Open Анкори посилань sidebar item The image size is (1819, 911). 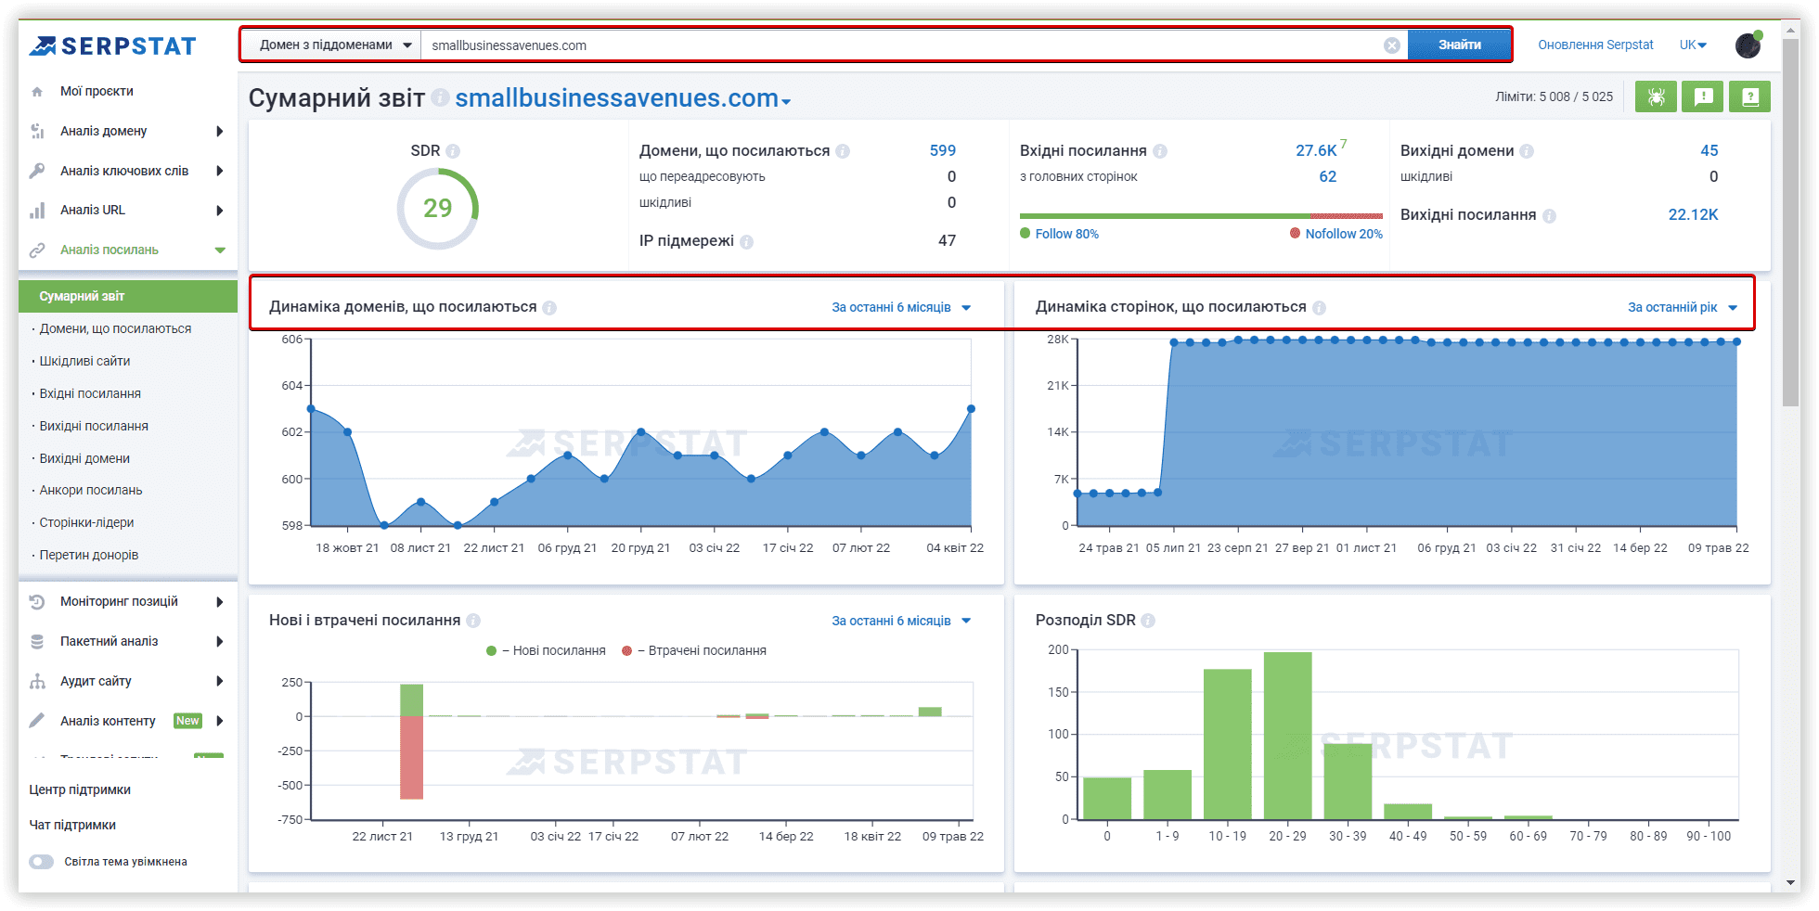[x=91, y=491]
